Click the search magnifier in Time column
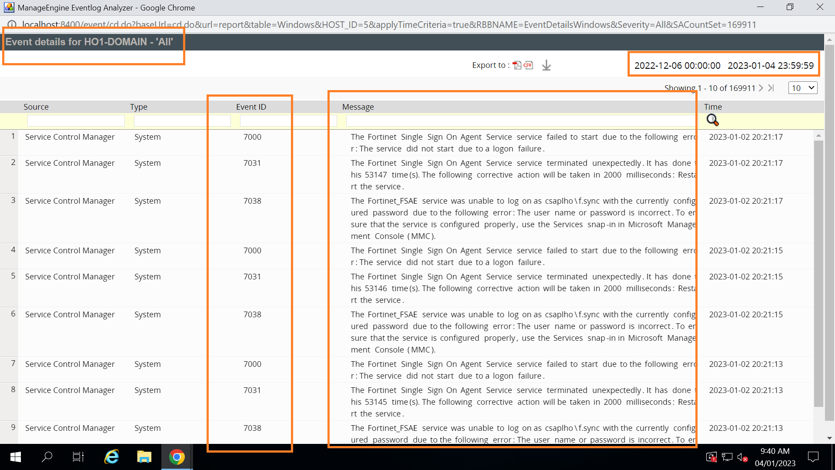 tap(712, 120)
